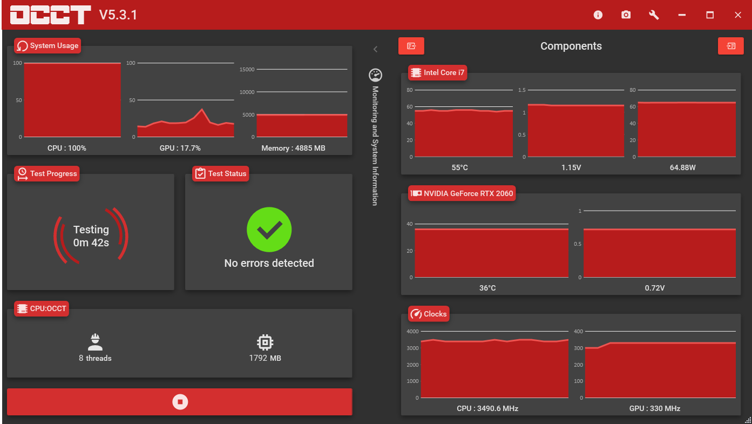Click the Test Status clipboard icon

[x=201, y=174]
